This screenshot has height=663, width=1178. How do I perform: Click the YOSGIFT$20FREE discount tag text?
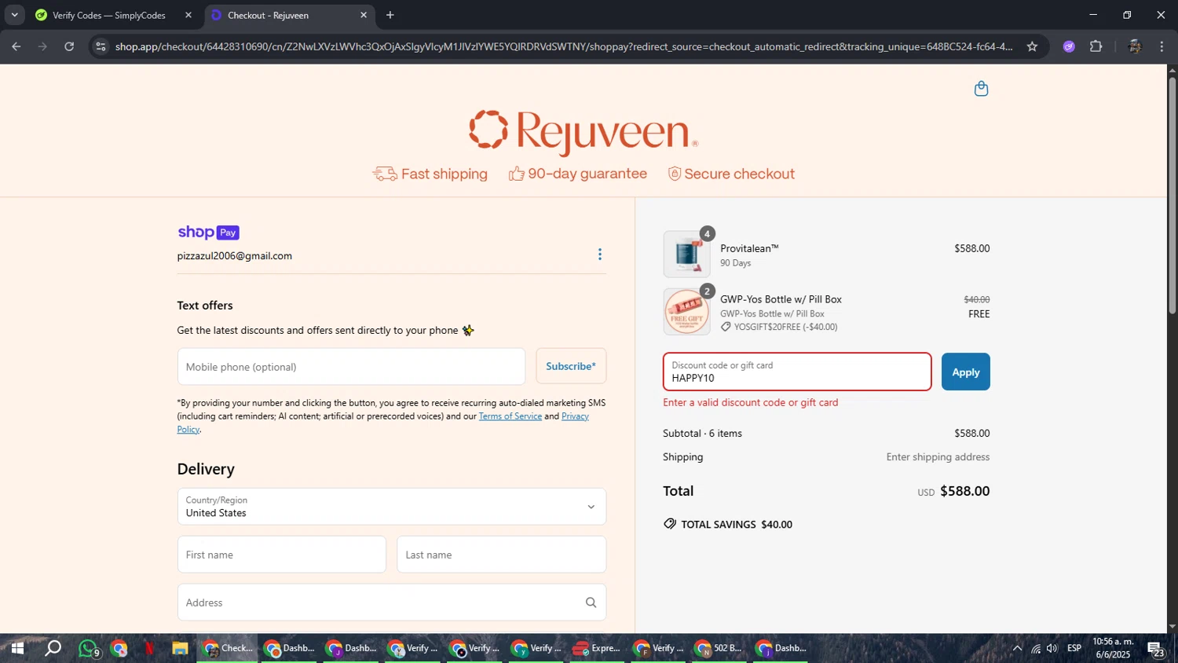785,328
